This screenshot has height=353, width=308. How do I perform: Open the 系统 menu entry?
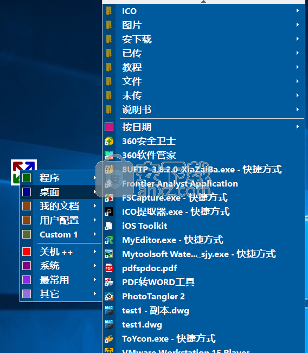tap(61, 266)
